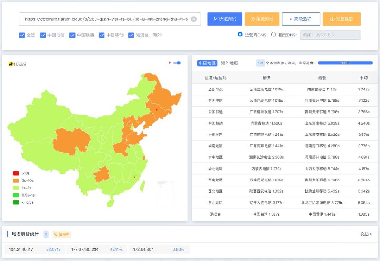
Task: Uncheck the 港澳台、海外 checkbox
Action: [x=131, y=35]
